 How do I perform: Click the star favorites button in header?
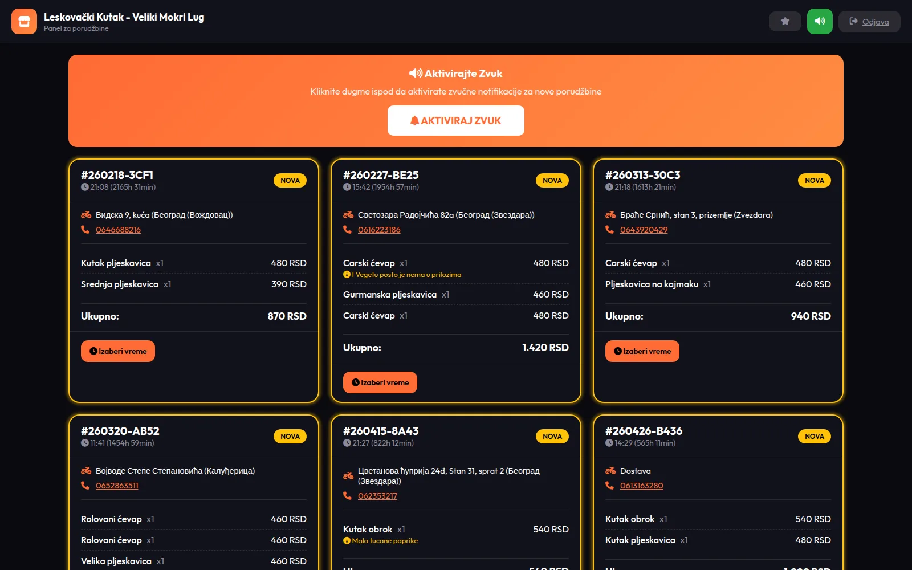[x=785, y=22]
